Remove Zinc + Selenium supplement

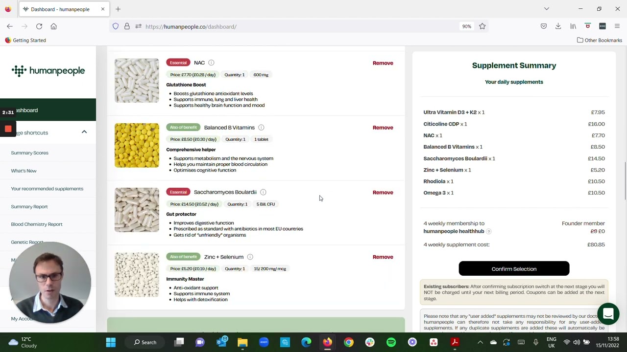coord(383,257)
